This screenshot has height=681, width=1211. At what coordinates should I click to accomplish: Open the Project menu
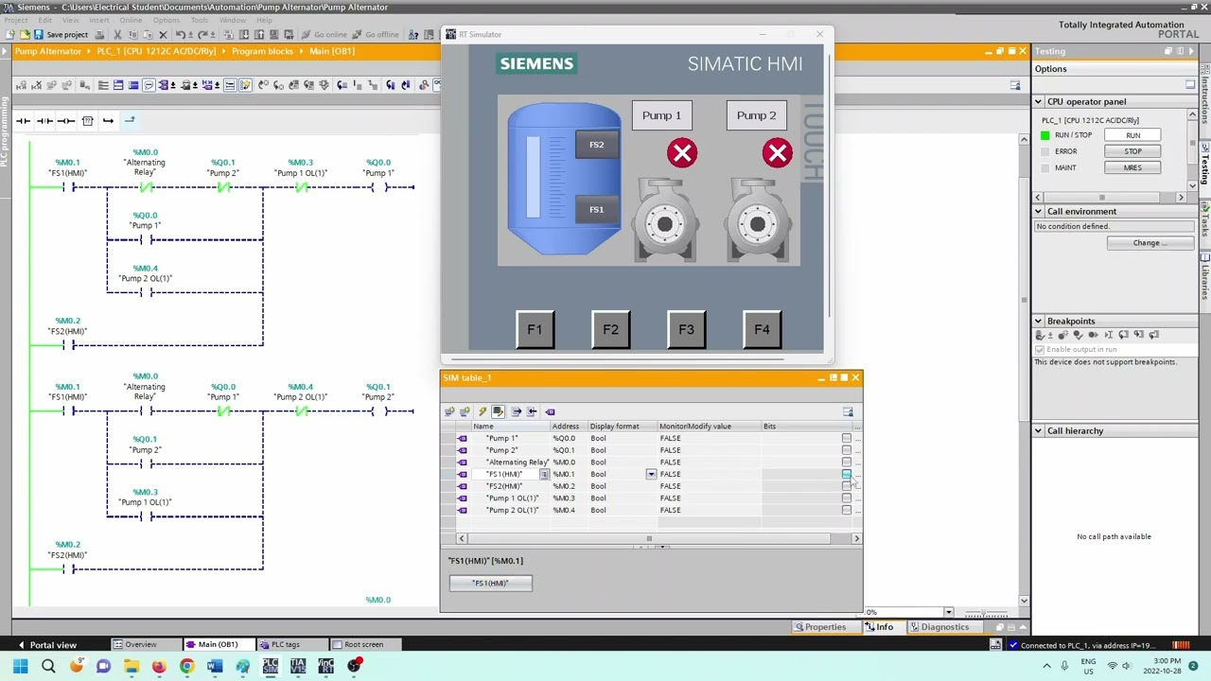point(15,20)
